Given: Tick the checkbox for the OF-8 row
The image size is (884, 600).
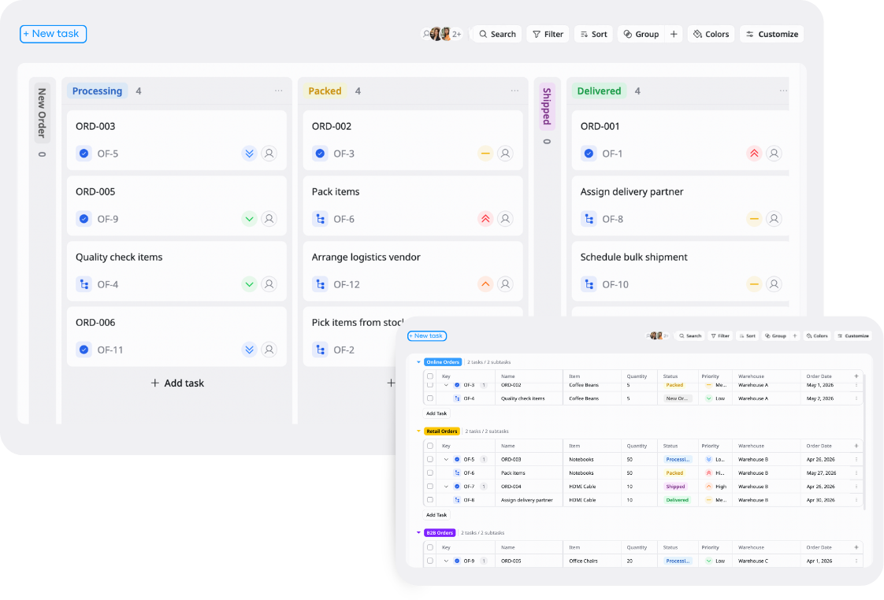Looking at the screenshot, I should coord(430,500).
